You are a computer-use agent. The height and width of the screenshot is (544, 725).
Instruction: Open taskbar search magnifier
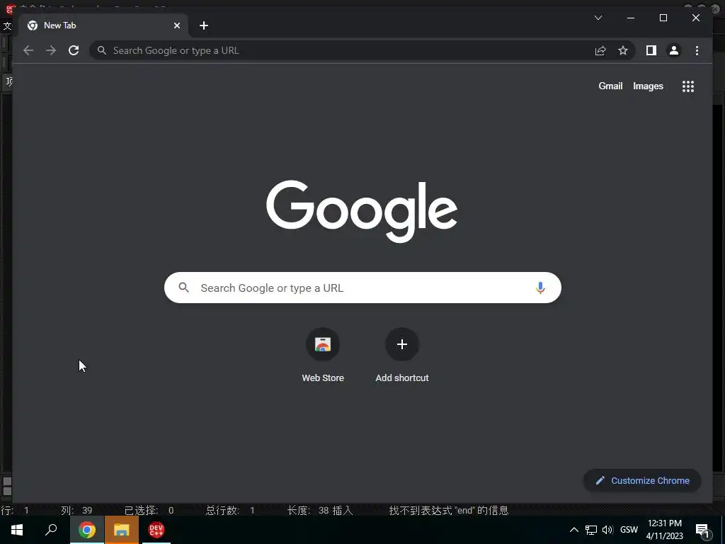click(51, 530)
